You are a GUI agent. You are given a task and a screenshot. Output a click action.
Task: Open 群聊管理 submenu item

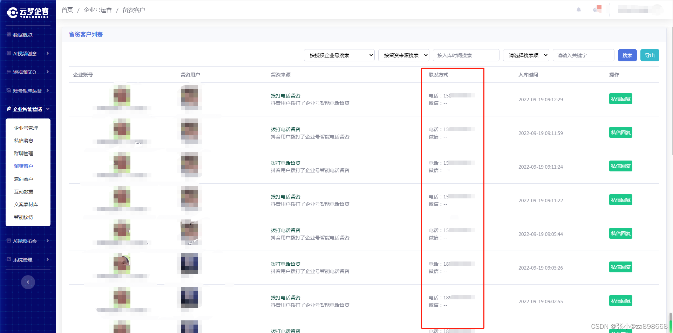click(x=24, y=154)
